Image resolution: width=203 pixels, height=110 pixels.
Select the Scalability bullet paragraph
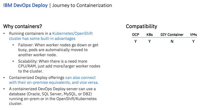[59, 66]
